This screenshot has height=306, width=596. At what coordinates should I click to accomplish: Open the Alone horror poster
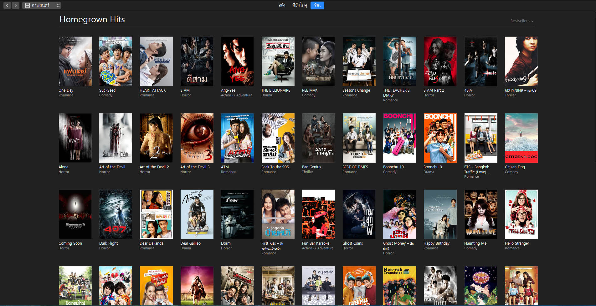click(x=75, y=138)
